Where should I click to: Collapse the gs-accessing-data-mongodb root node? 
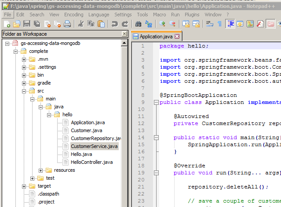(7, 44)
